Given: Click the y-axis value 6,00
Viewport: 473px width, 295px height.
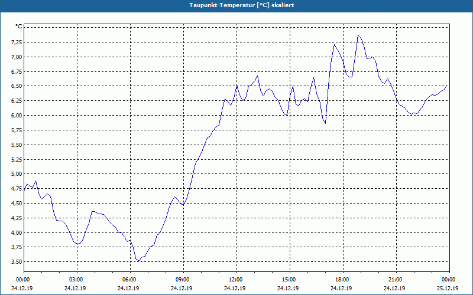Looking at the screenshot, I should (17, 115).
